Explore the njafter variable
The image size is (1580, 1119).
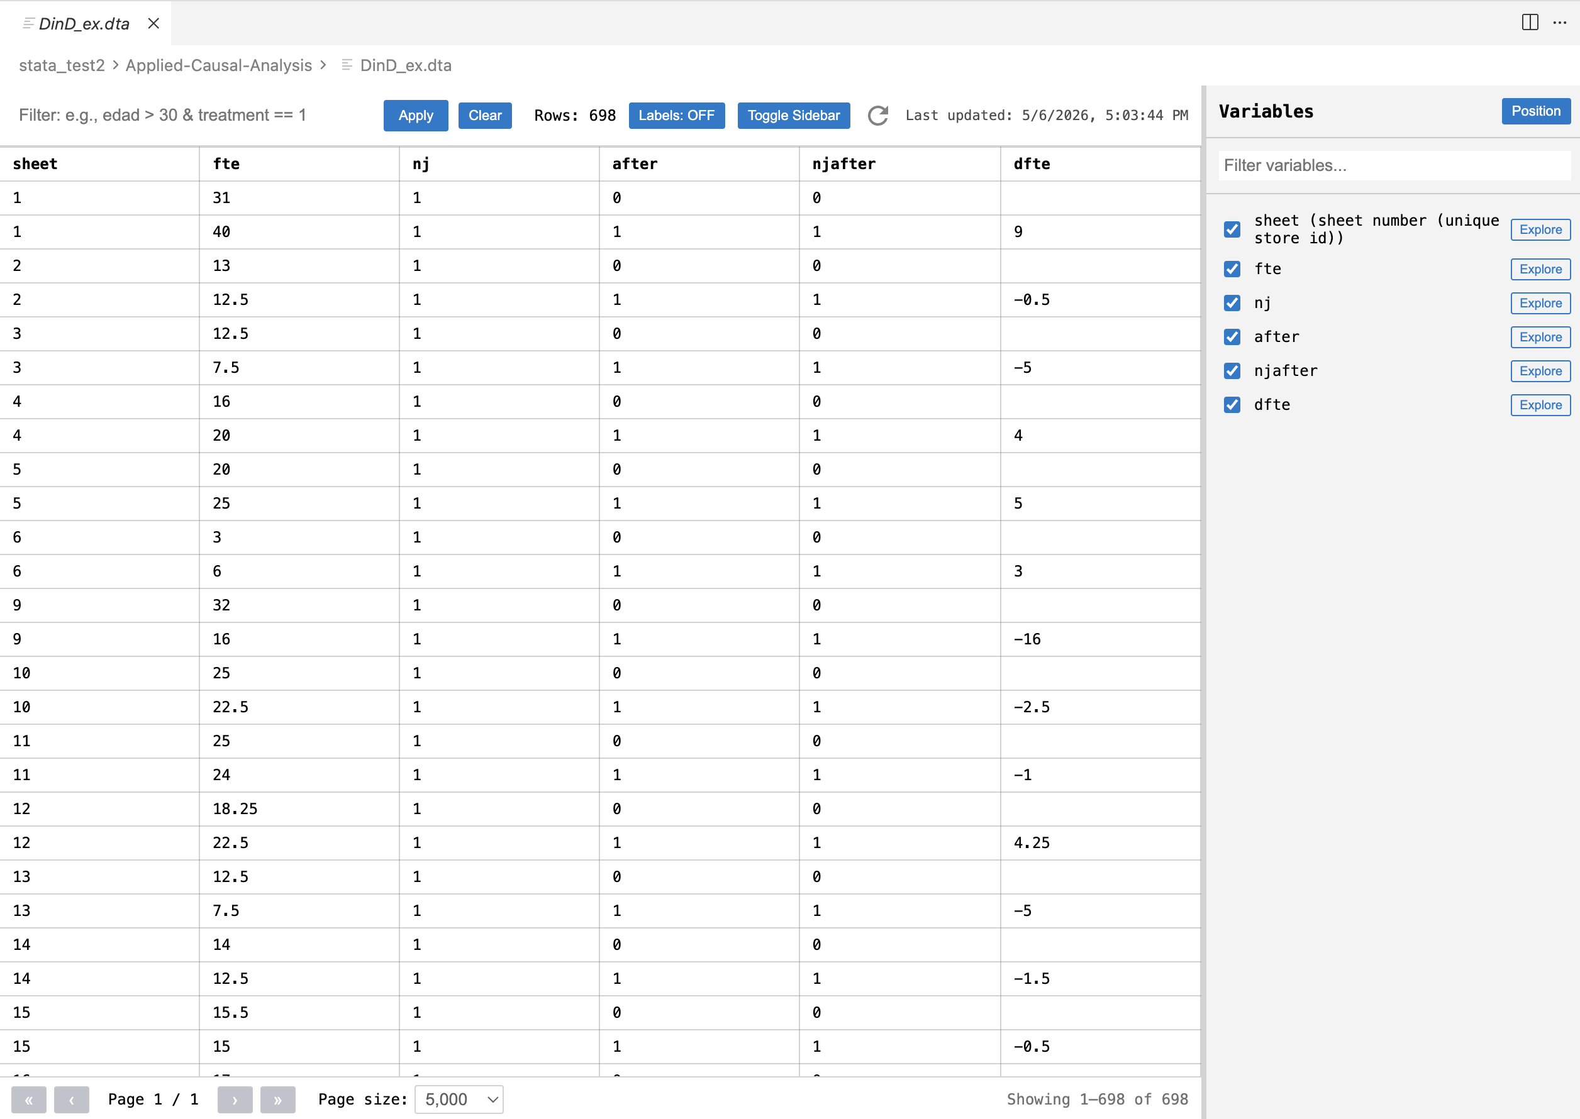pos(1541,371)
